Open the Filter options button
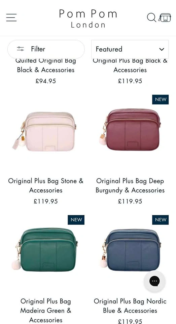The image size is (176, 324). [x=46, y=49]
